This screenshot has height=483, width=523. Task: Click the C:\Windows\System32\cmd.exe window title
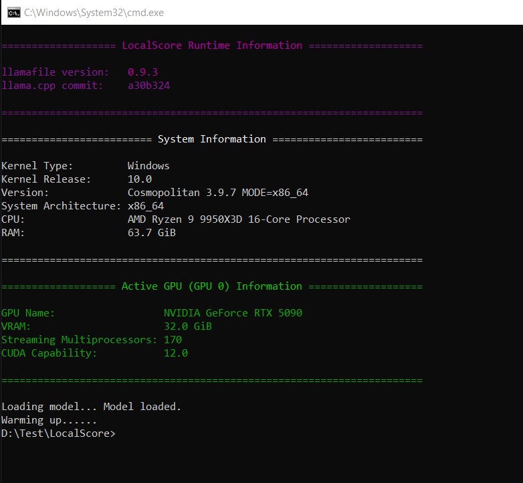point(94,13)
